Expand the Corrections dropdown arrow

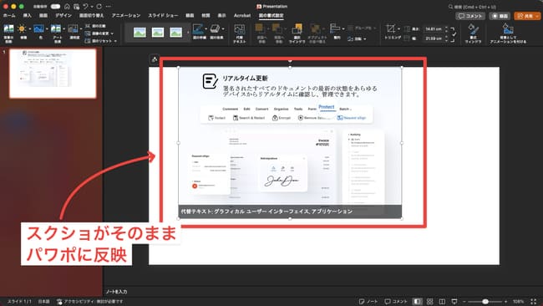point(29,29)
